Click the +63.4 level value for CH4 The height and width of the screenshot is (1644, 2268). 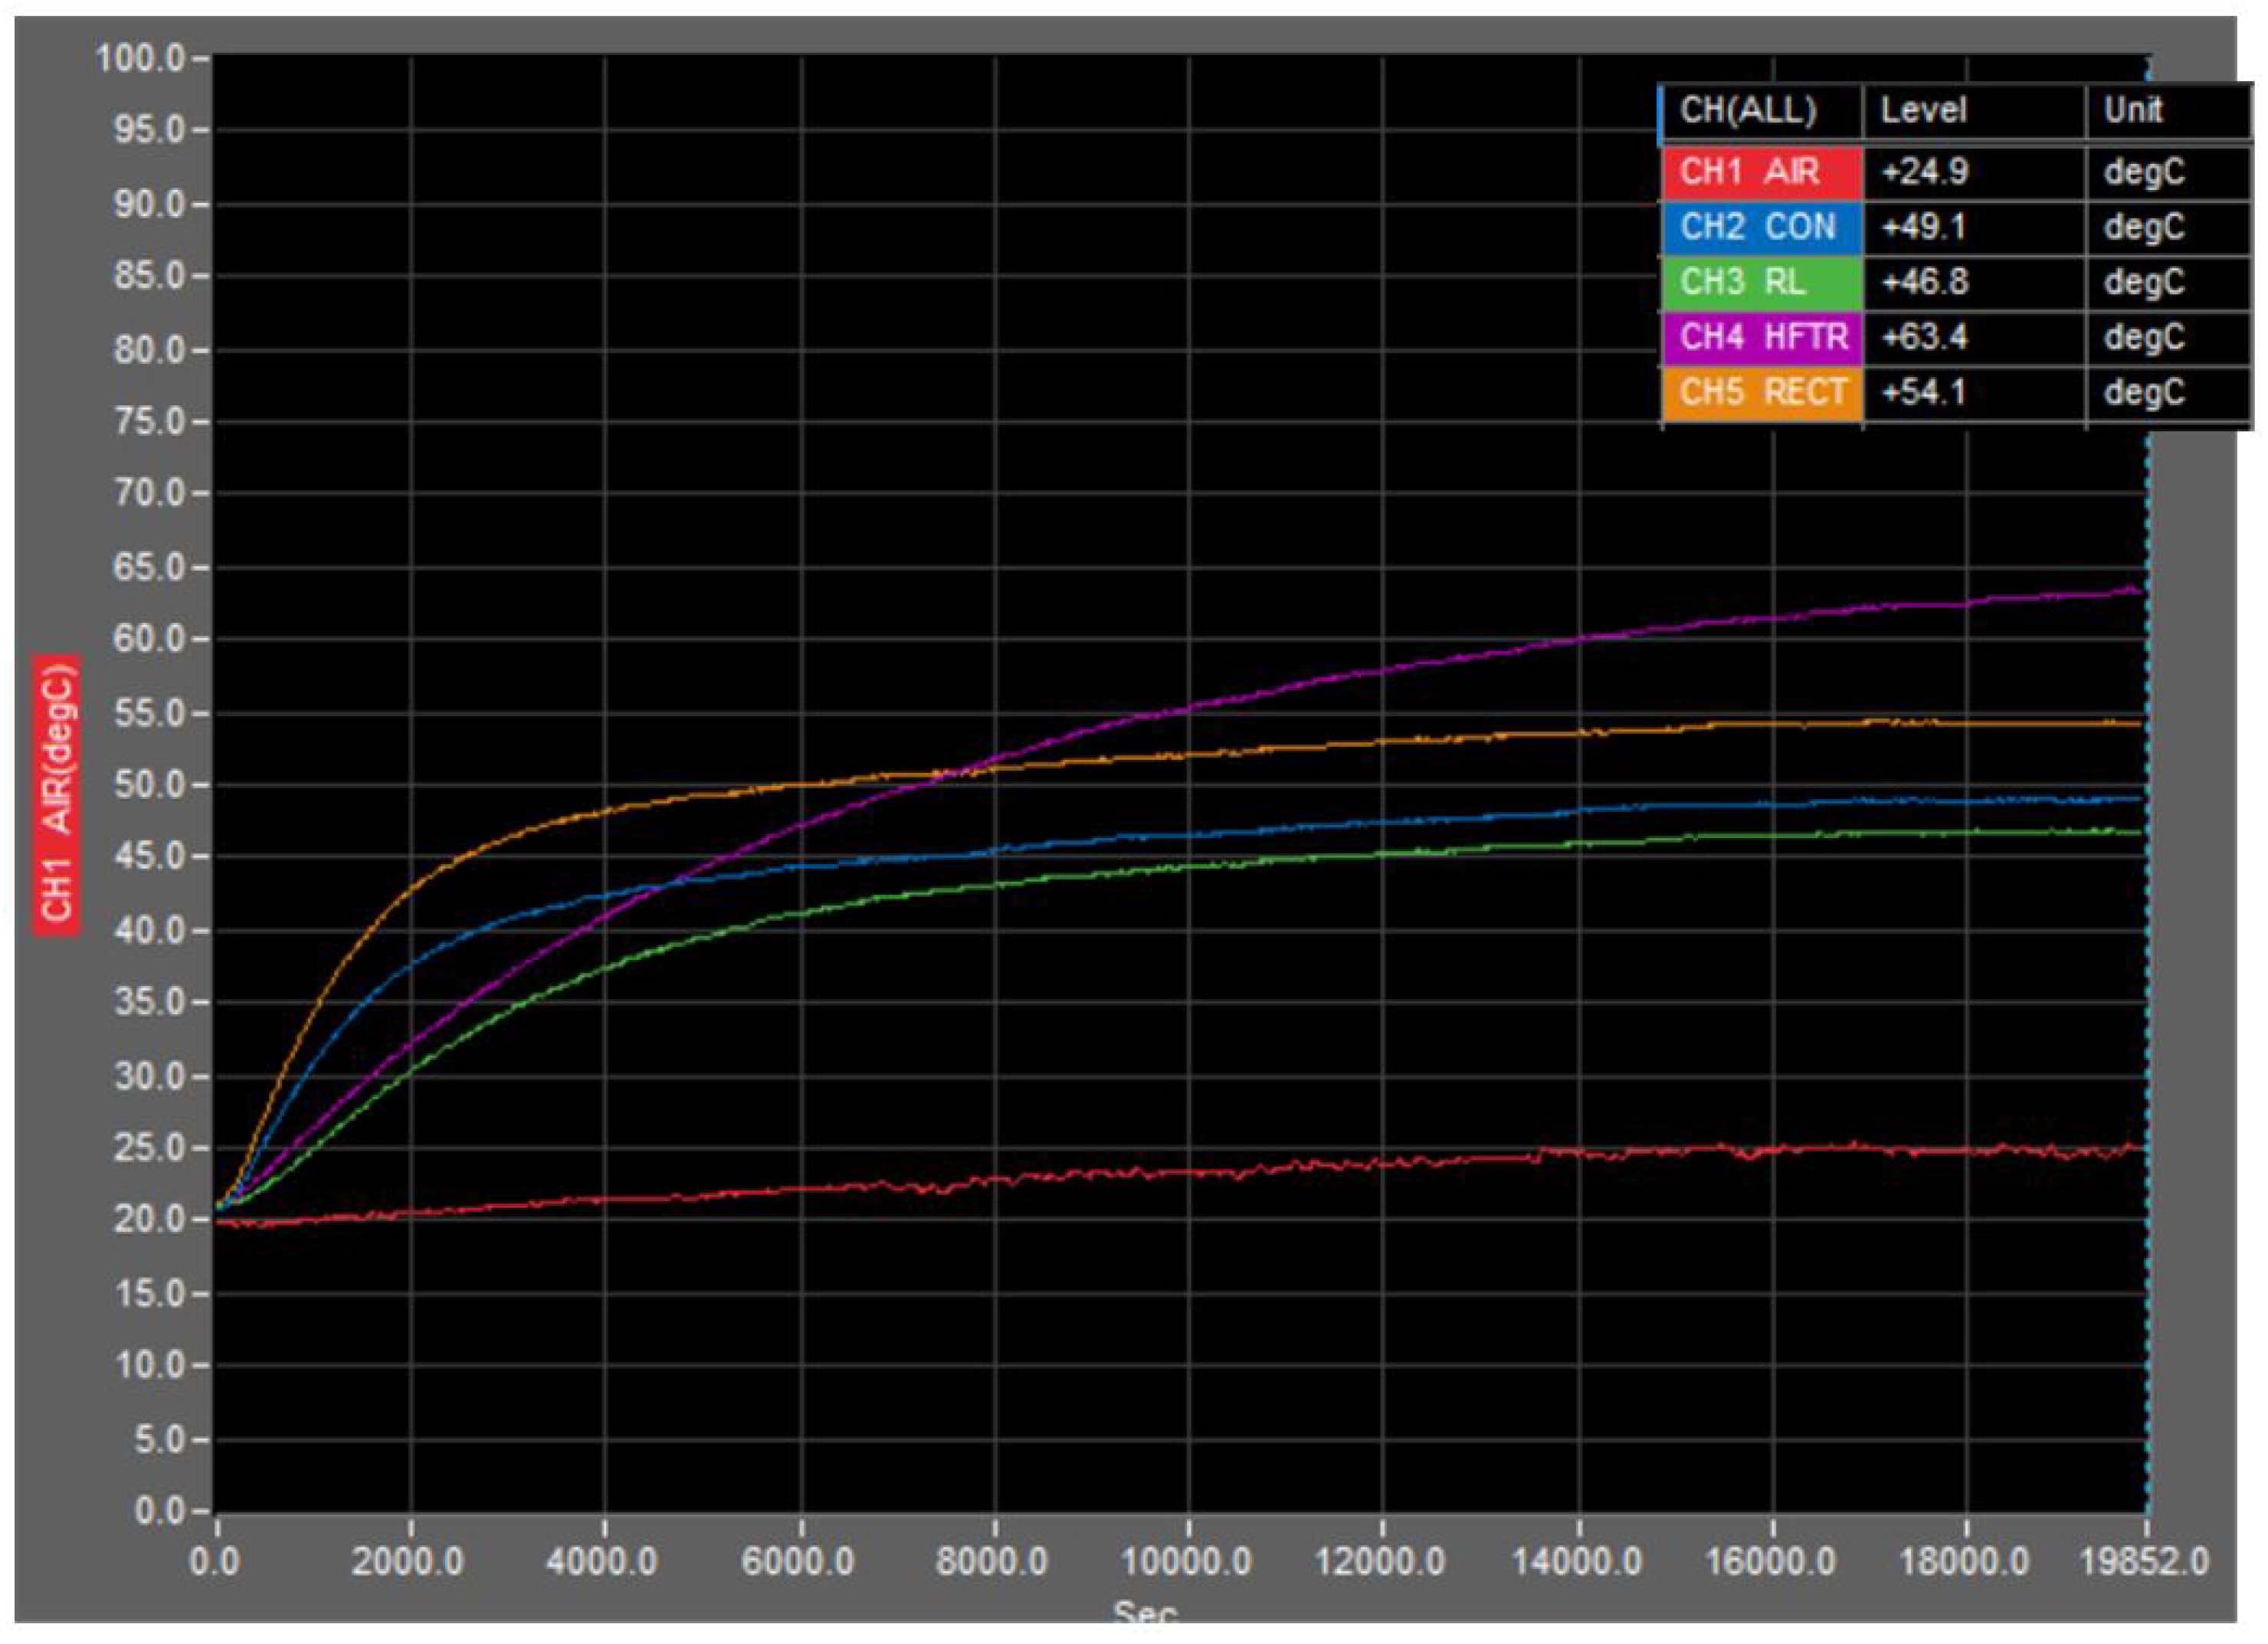tap(1925, 338)
